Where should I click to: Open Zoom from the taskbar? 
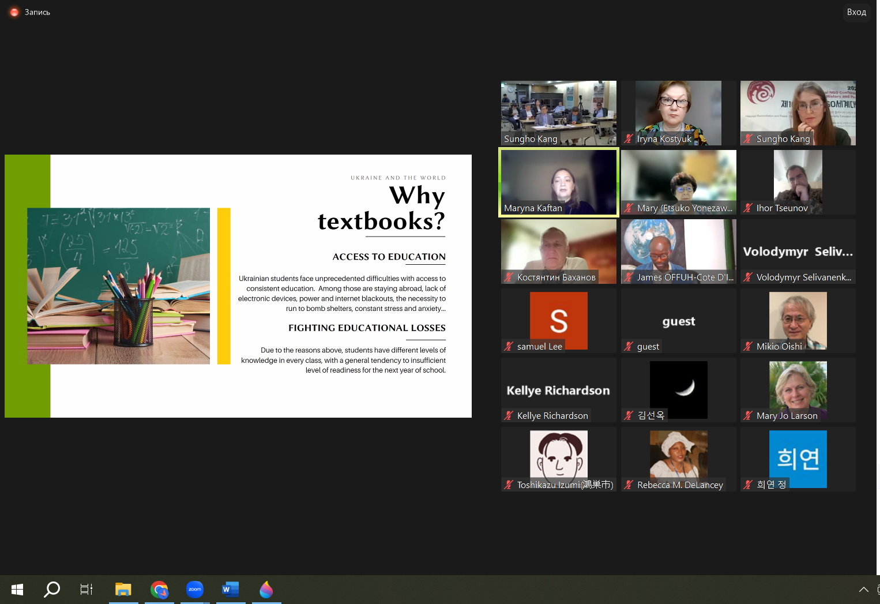pyautogui.click(x=195, y=589)
